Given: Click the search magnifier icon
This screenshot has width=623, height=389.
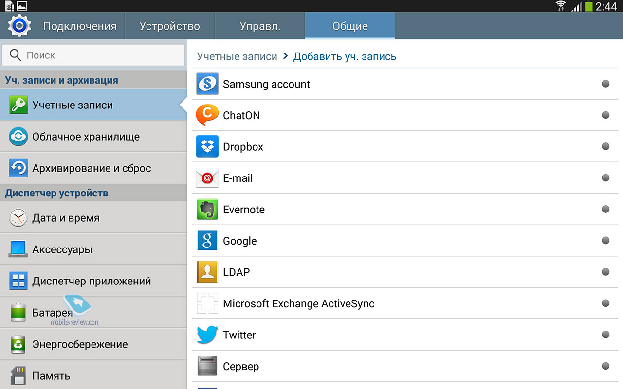Looking at the screenshot, I should tap(16, 55).
